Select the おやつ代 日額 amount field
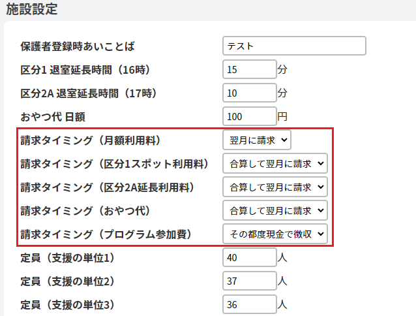416x316 pixels. 249,117
